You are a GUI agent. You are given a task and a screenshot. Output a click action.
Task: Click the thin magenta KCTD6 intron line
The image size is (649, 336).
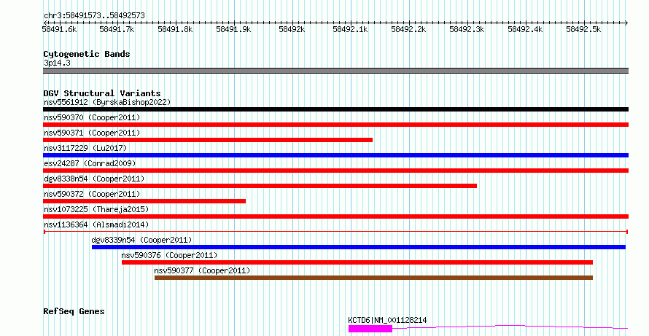510,327
